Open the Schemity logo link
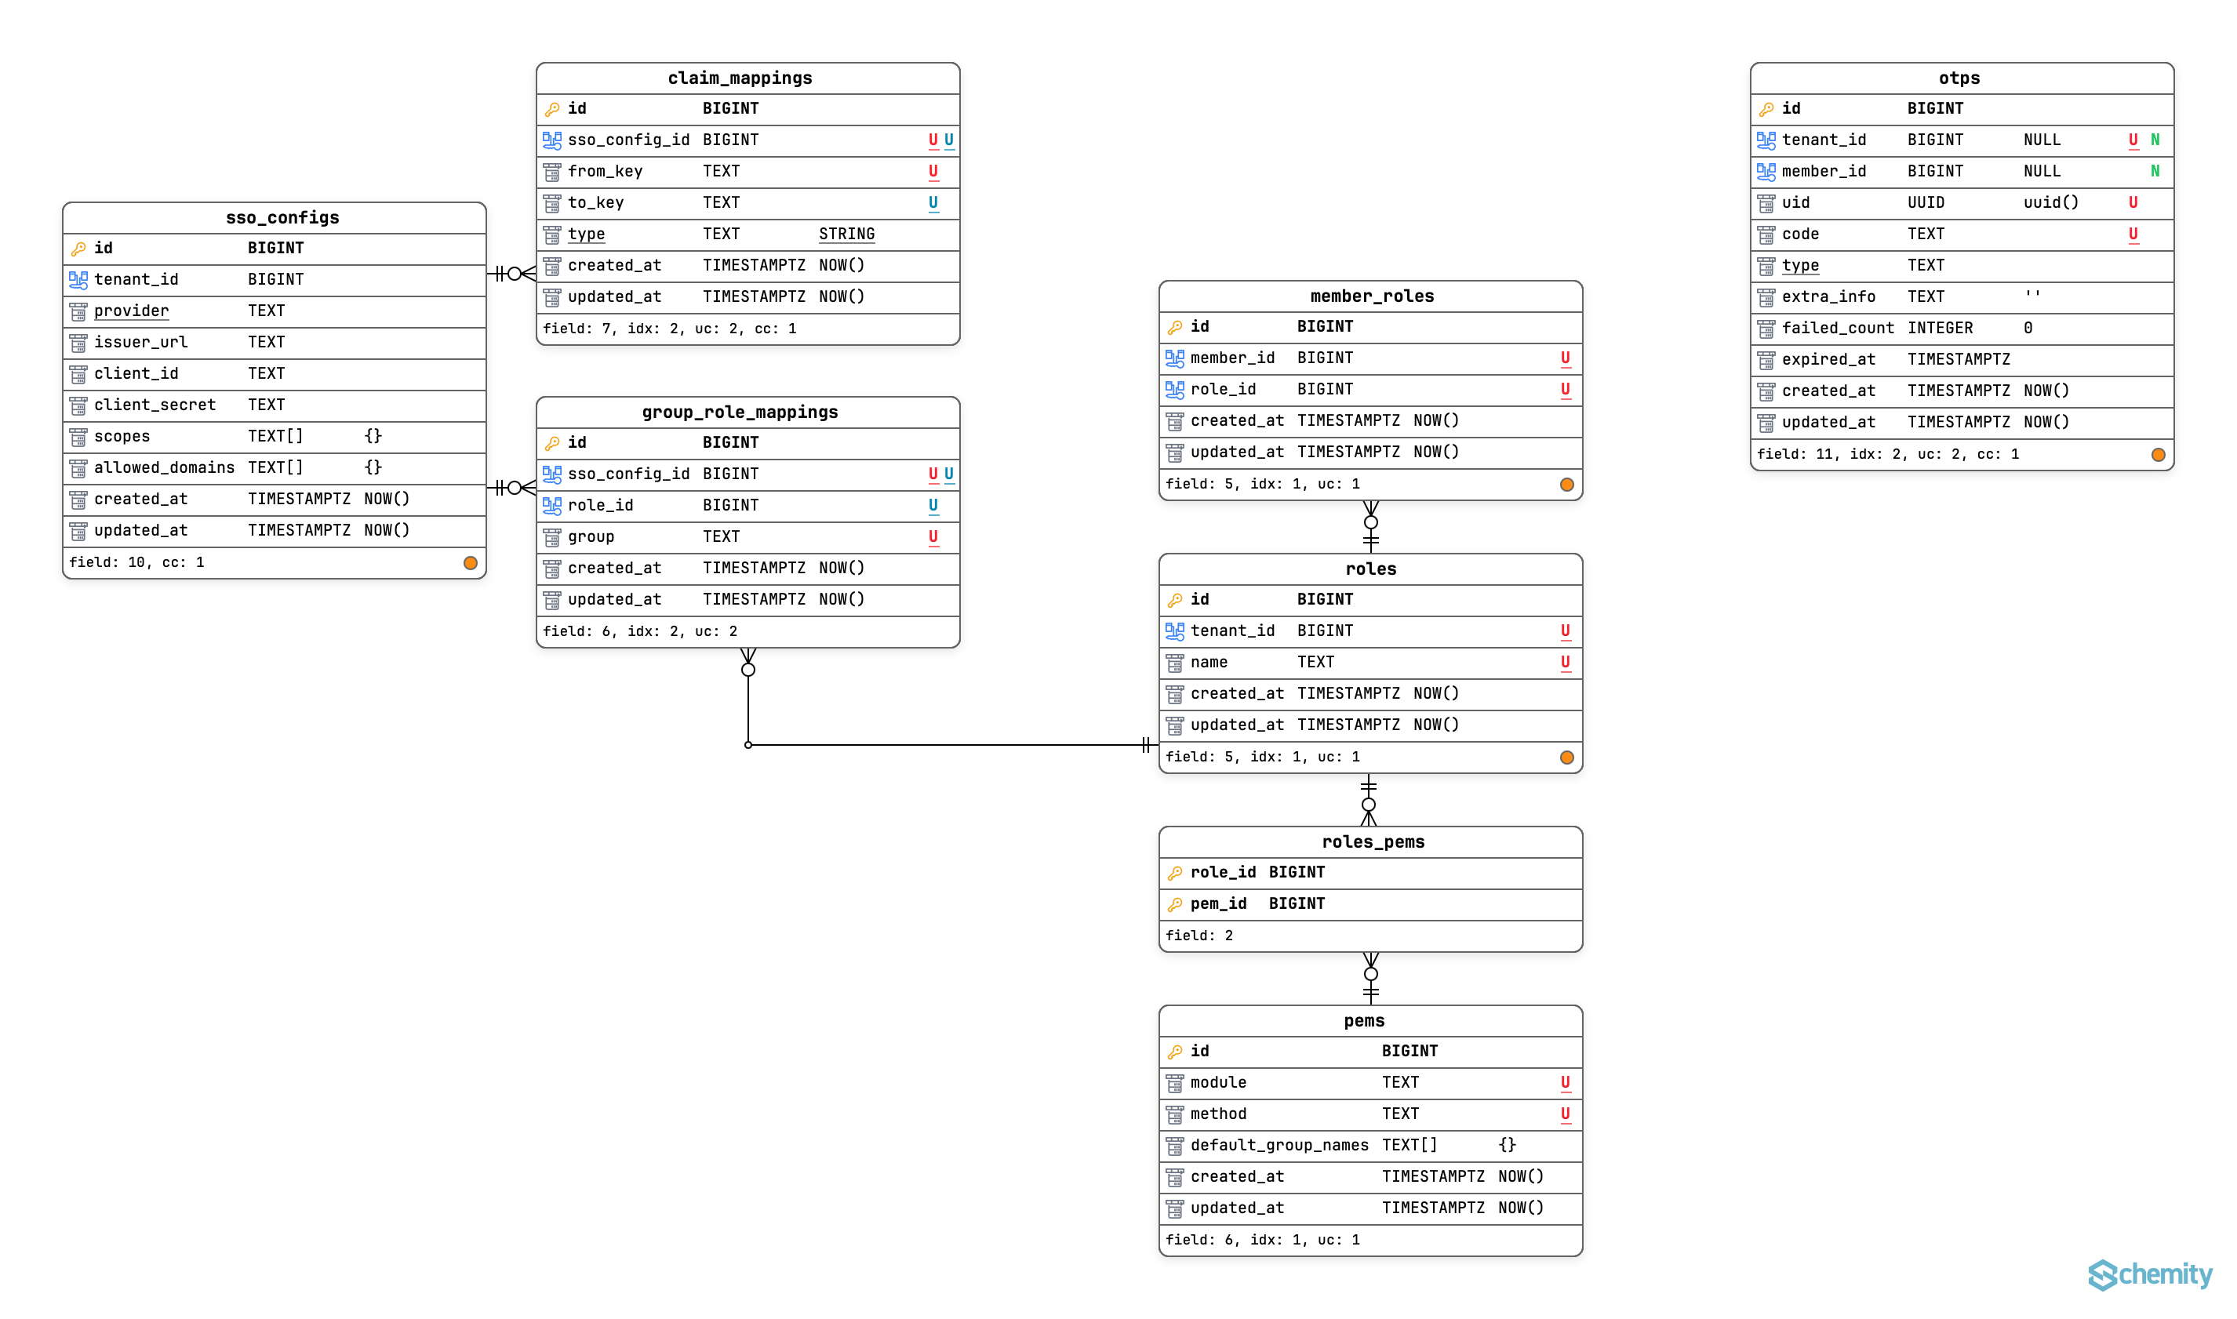Image resolution: width=2237 pixels, height=1319 pixels. (x=2149, y=1274)
